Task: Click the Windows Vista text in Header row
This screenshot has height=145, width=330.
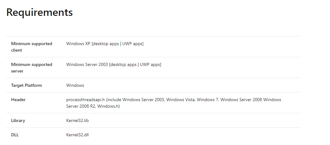Action: point(181,100)
